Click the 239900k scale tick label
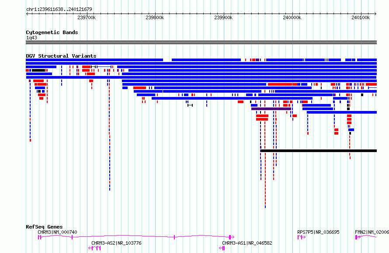 pos(223,17)
